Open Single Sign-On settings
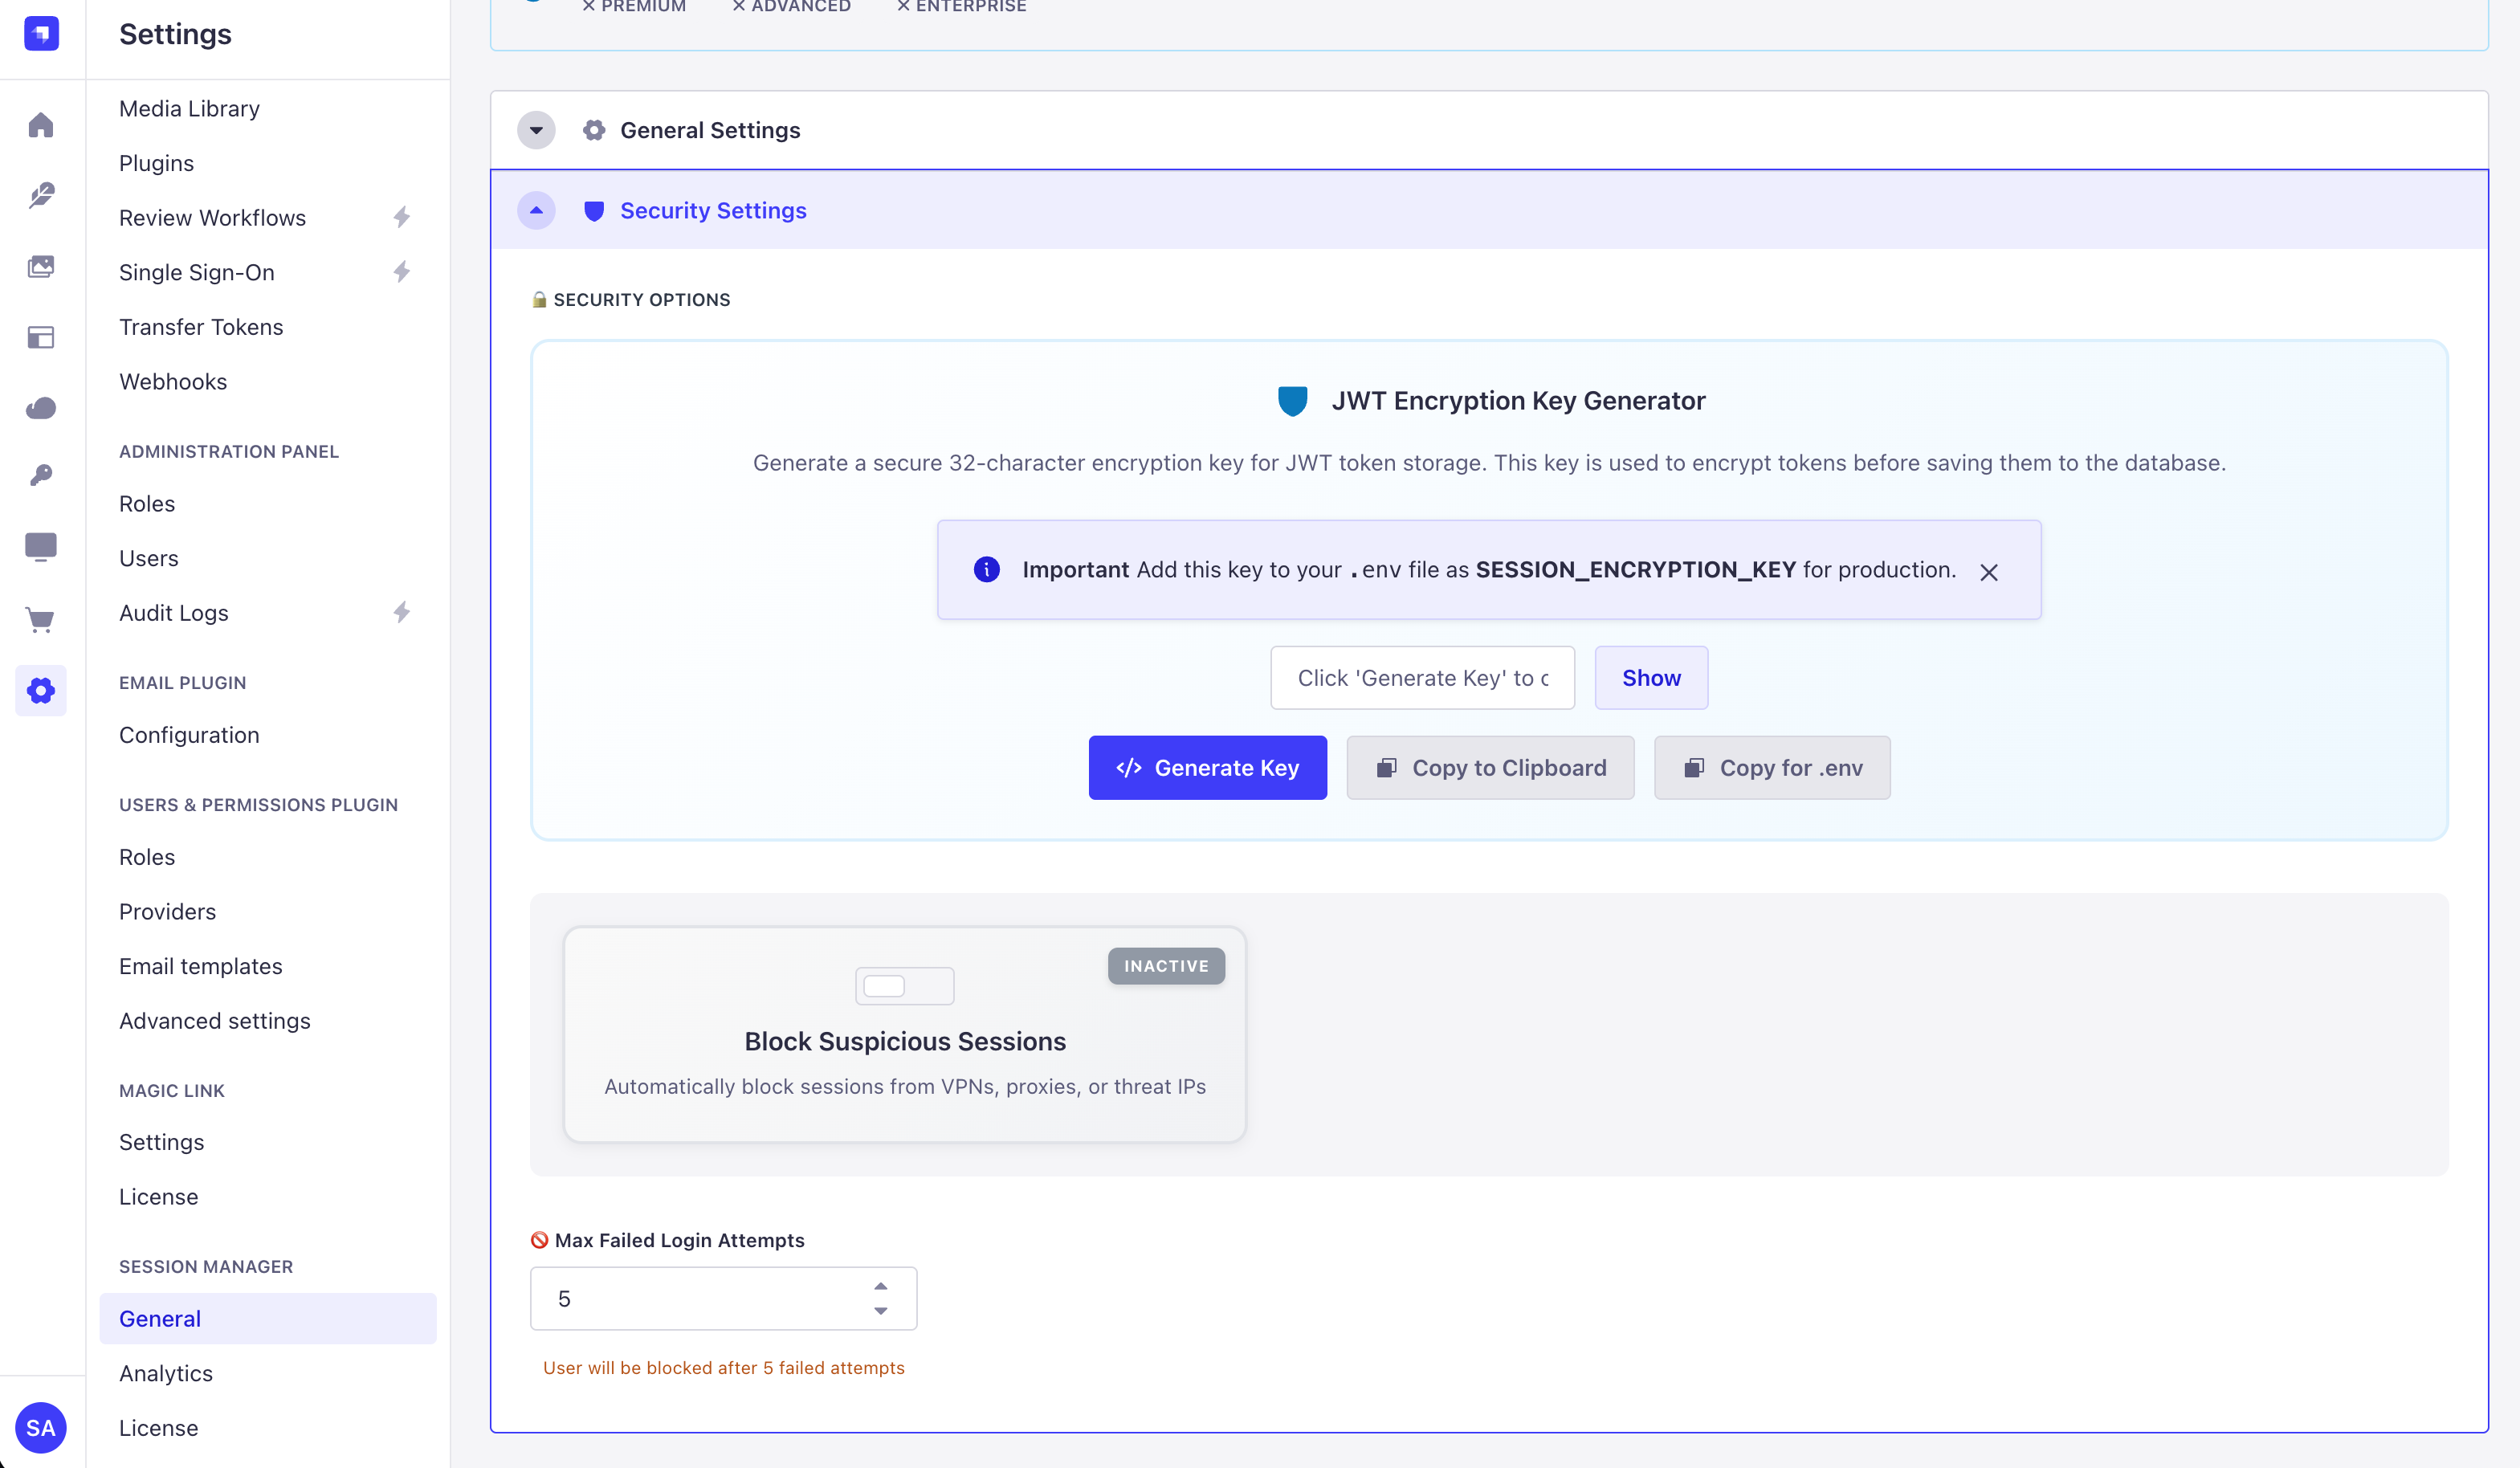This screenshot has width=2520, height=1468. point(196,272)
